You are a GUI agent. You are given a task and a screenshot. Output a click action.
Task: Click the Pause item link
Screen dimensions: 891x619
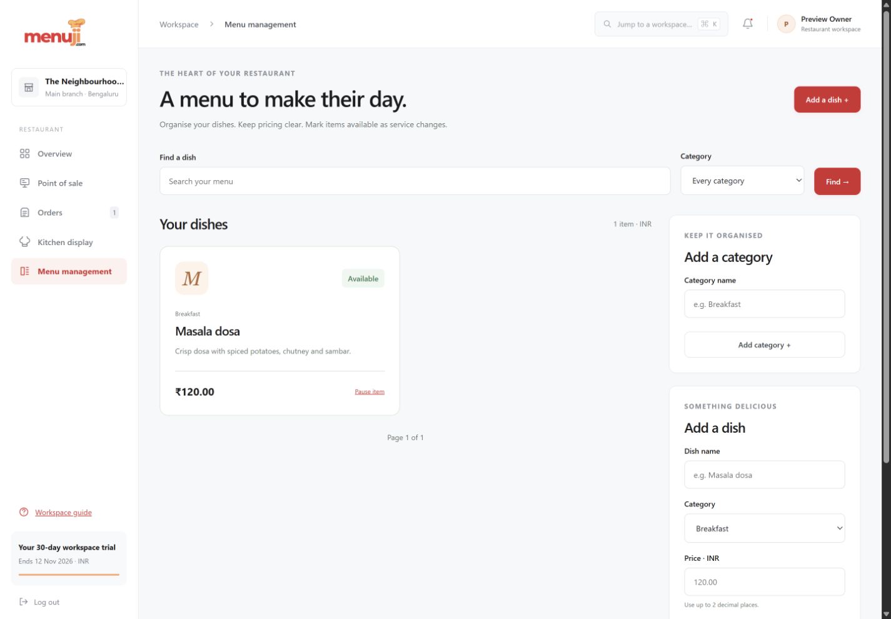coord(370,391)
